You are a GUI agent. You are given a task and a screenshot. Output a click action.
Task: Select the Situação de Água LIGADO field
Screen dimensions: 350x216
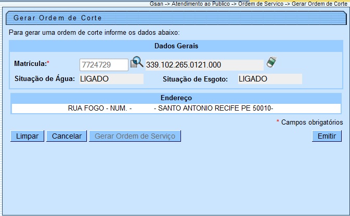click(x=111, y=79)
